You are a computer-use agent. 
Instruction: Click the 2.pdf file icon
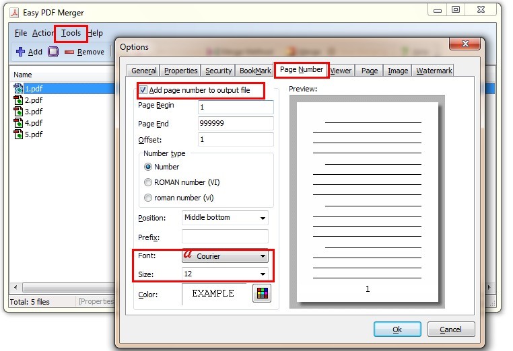[18, 100]
